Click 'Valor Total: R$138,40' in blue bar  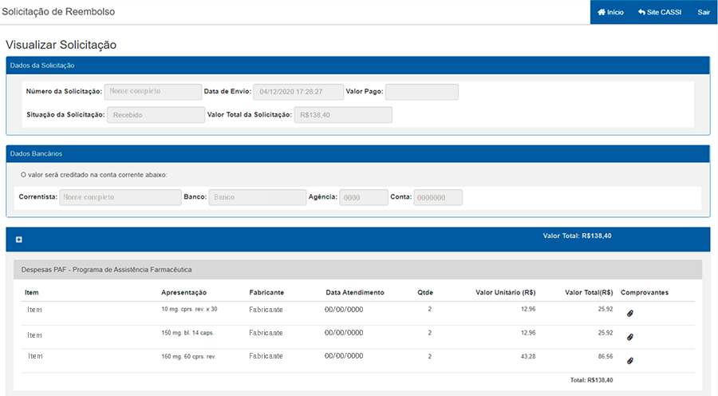click(577, 236)
